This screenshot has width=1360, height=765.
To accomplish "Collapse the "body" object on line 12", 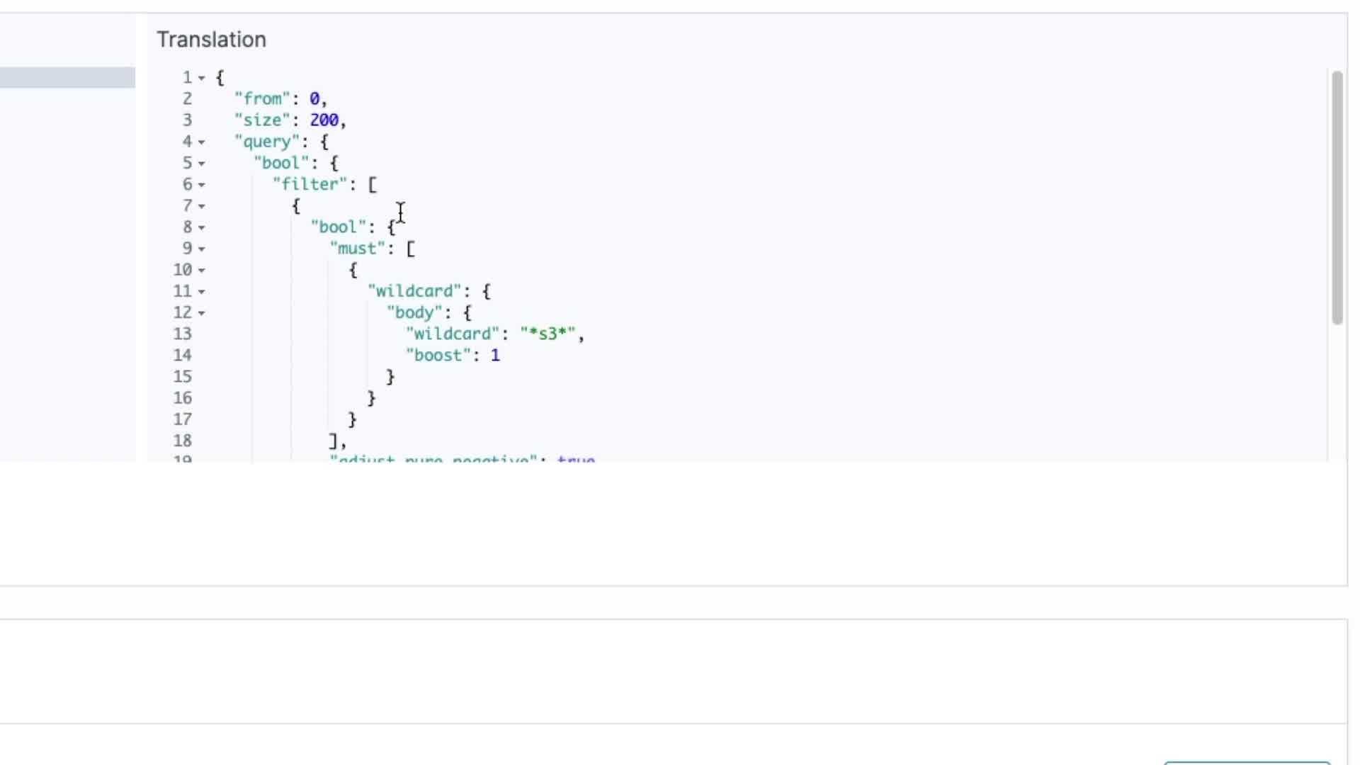I will click(202, 313).
